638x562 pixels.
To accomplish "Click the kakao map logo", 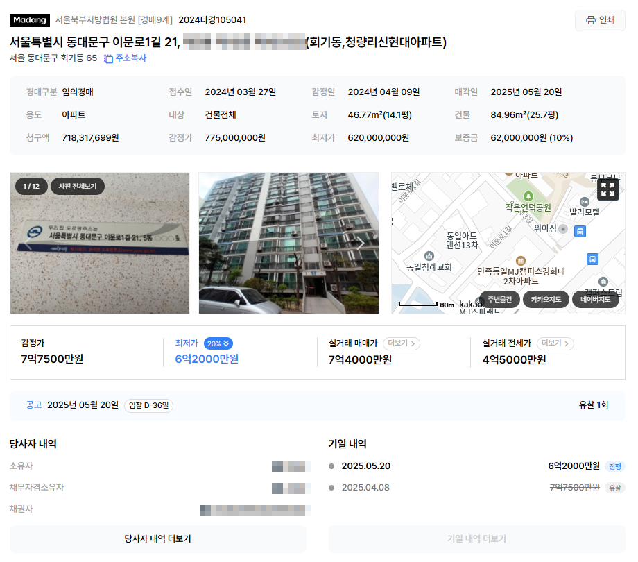I will [x=470, y=305].
